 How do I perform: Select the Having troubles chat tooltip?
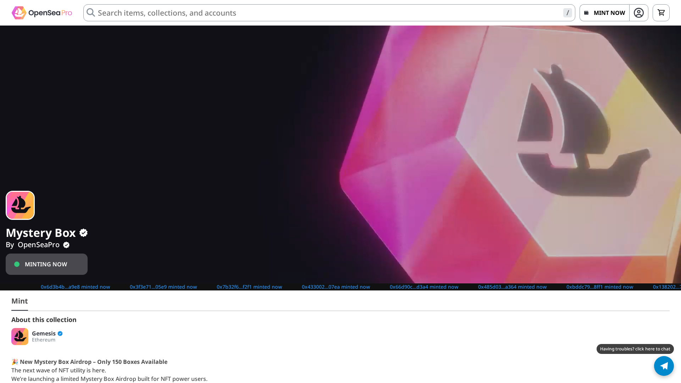point(635,349)
